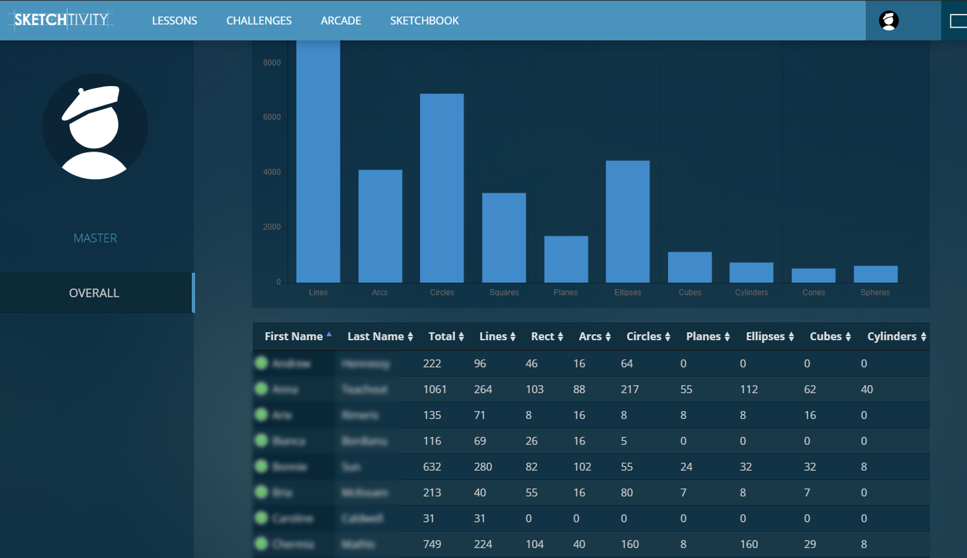Sort table by Circles column
967x558 pixels.
pos(648,336)
